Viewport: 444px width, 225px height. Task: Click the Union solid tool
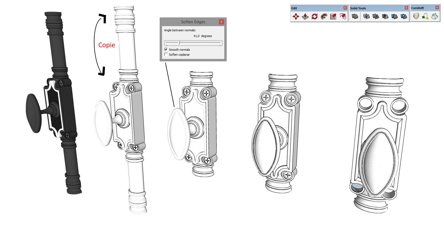tap(376, 17)
